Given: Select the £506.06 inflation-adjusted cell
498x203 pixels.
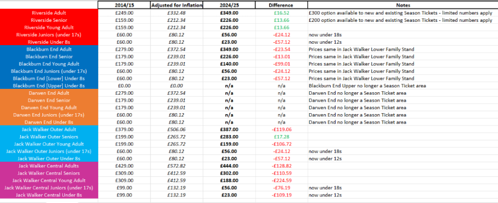Looking at the screenshot, I should [173, 130].
